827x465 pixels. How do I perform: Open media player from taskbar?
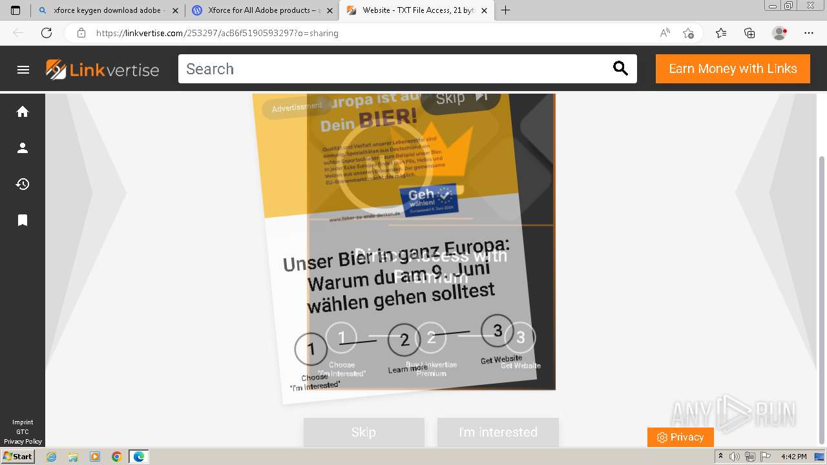click(95, 457)
